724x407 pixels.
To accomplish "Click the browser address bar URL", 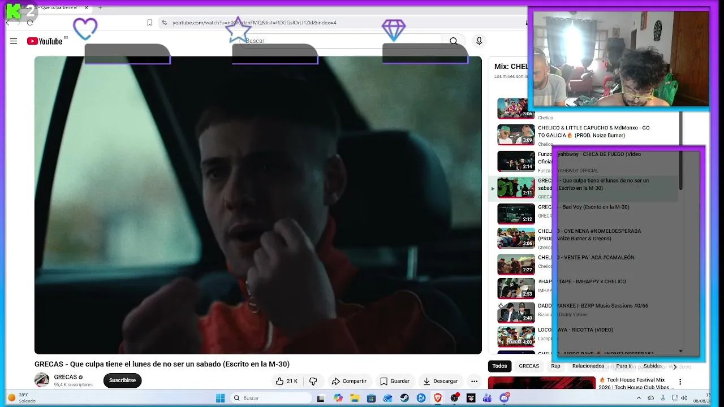I will [255, 23].
